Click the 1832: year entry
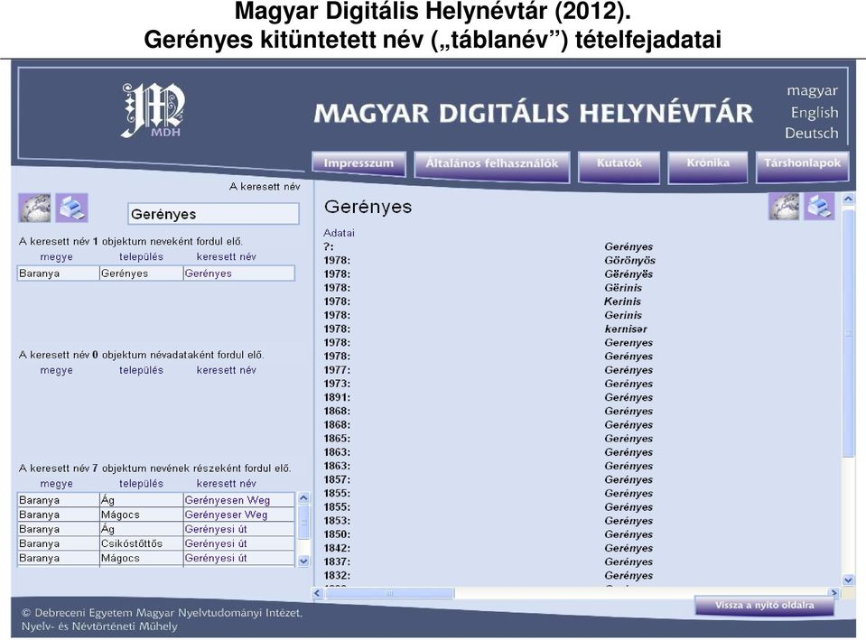The height and width of the screenshot is (640, 866). 337,575
